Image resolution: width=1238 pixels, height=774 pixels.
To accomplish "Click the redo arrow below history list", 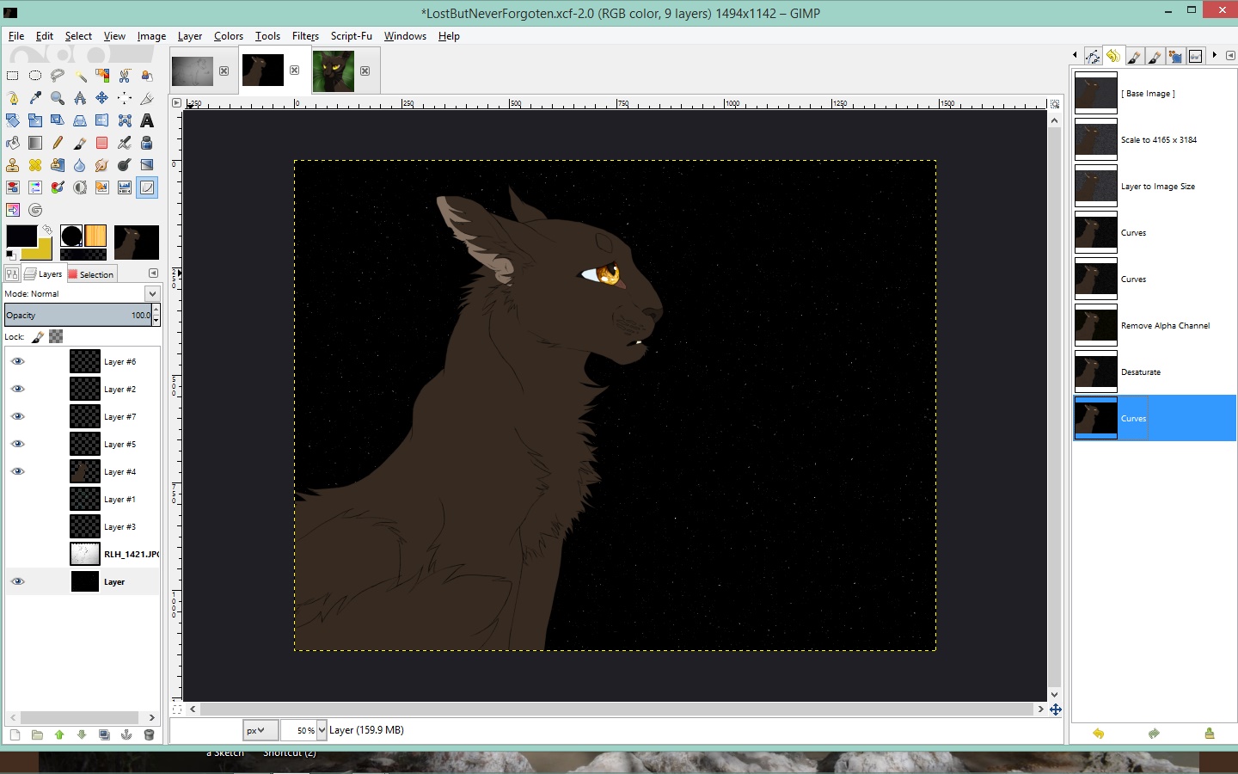I will pos(1154,734).
